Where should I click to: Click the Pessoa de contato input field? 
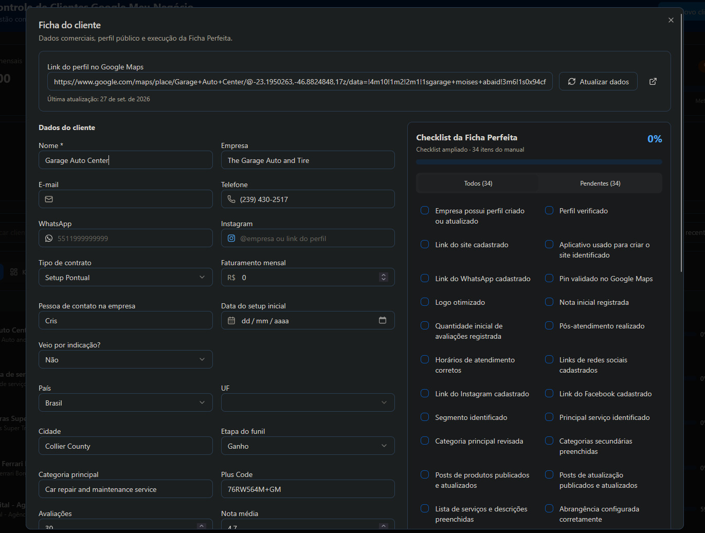(x=125, y=320)
